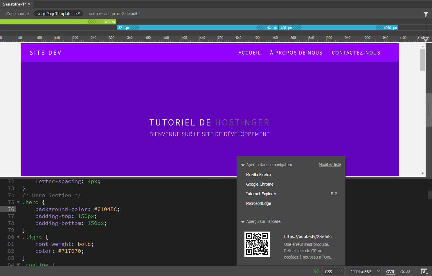The width and height of the screenshot is (432, 276).
Task: Collapse the .hero CSS rule fold arrow
Action: pyautogui.click(x=18, y=202)
